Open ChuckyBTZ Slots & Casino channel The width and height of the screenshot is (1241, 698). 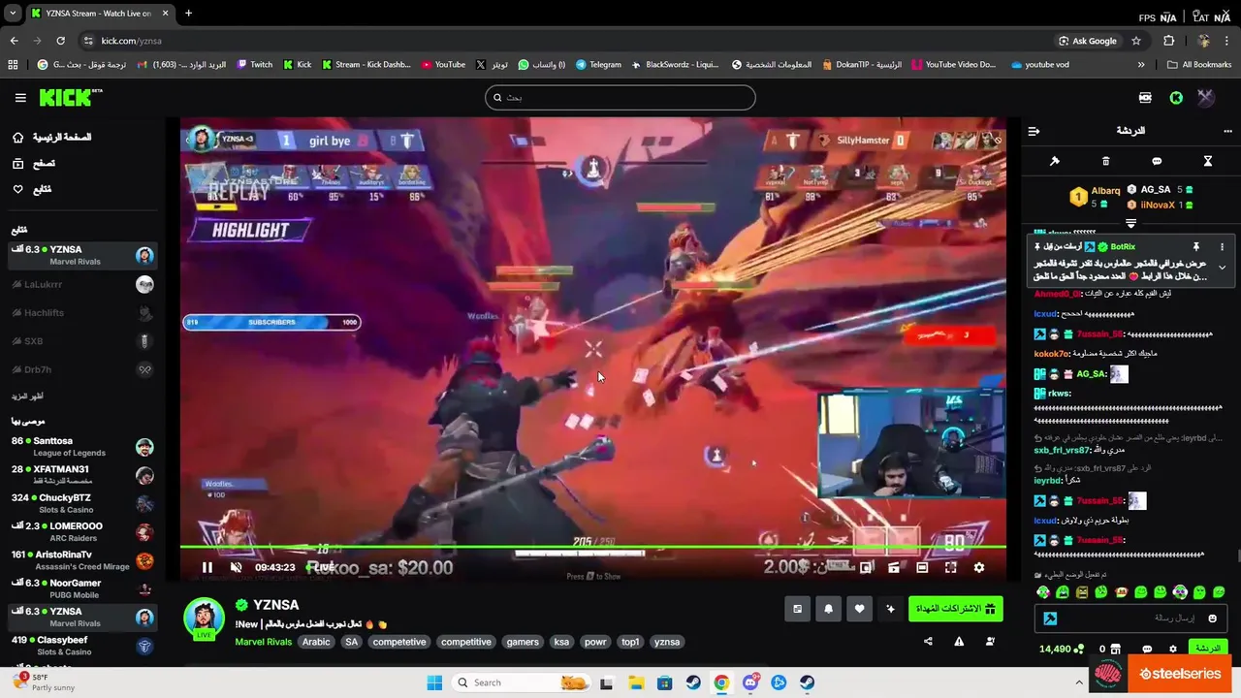81,503
